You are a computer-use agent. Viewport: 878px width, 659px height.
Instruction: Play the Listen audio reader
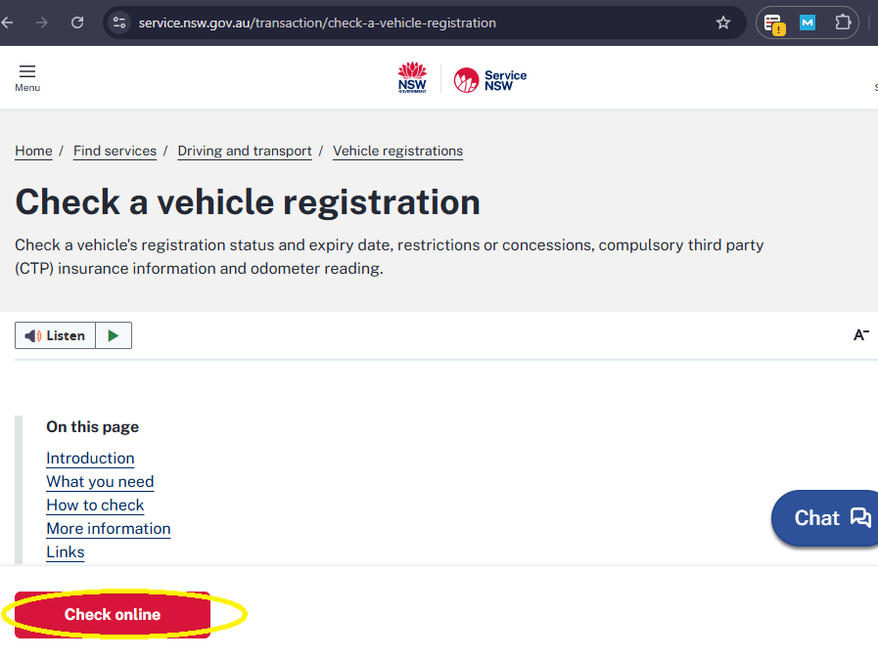coord(114,335)
